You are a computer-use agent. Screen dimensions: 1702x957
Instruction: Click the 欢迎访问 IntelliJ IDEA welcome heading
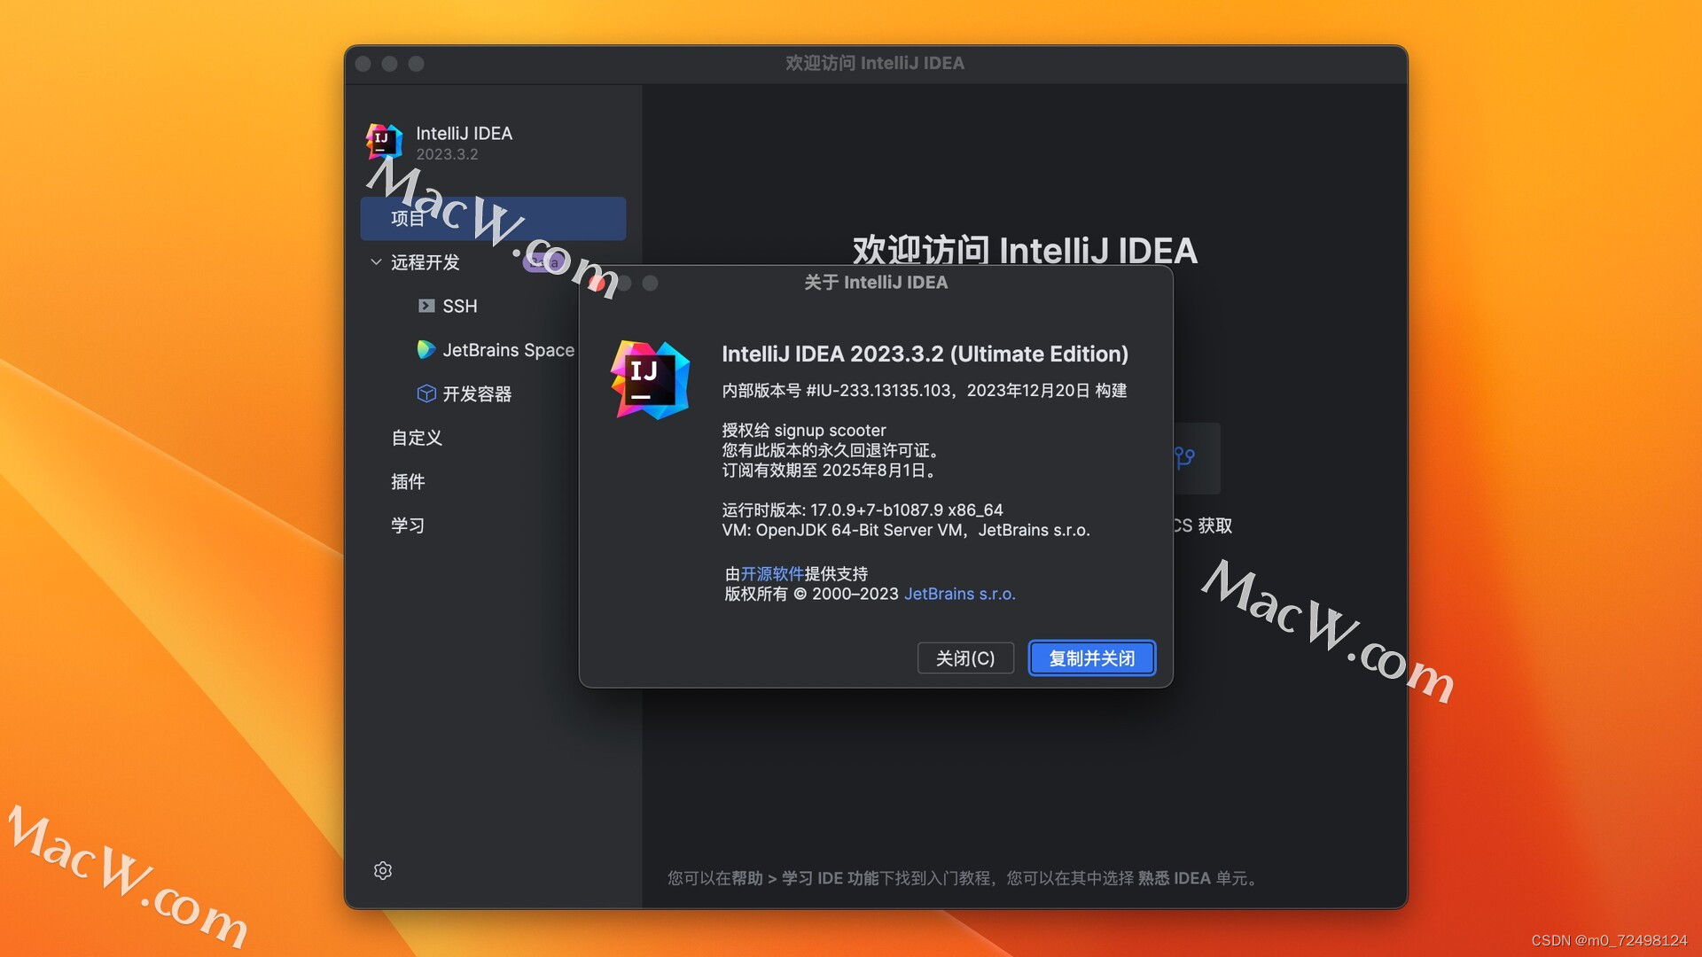1025,251
